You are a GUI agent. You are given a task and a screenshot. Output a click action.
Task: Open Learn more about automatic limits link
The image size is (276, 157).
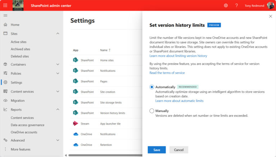(179, 101)
